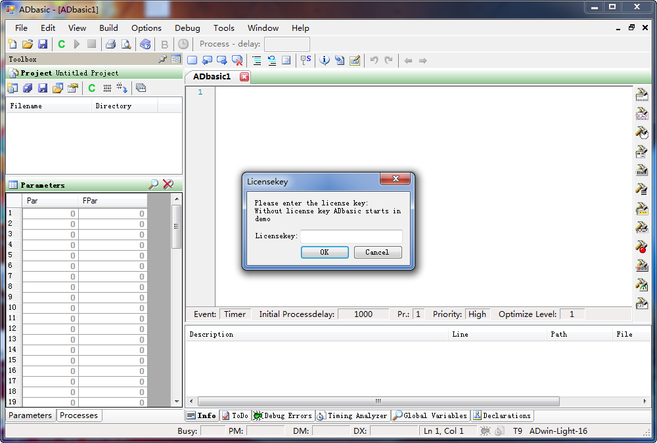Switch to the ToDo tab
657x443 pixels.
click(235, 416)
